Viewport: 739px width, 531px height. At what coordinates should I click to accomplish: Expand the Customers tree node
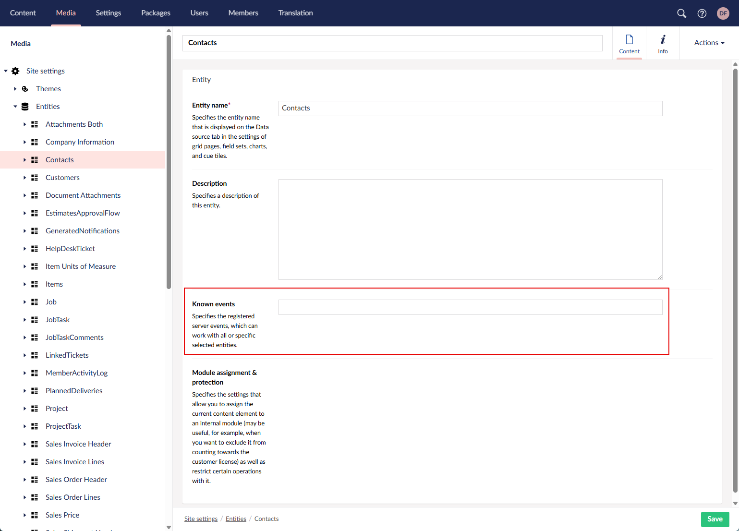click(x=25, y=178)
